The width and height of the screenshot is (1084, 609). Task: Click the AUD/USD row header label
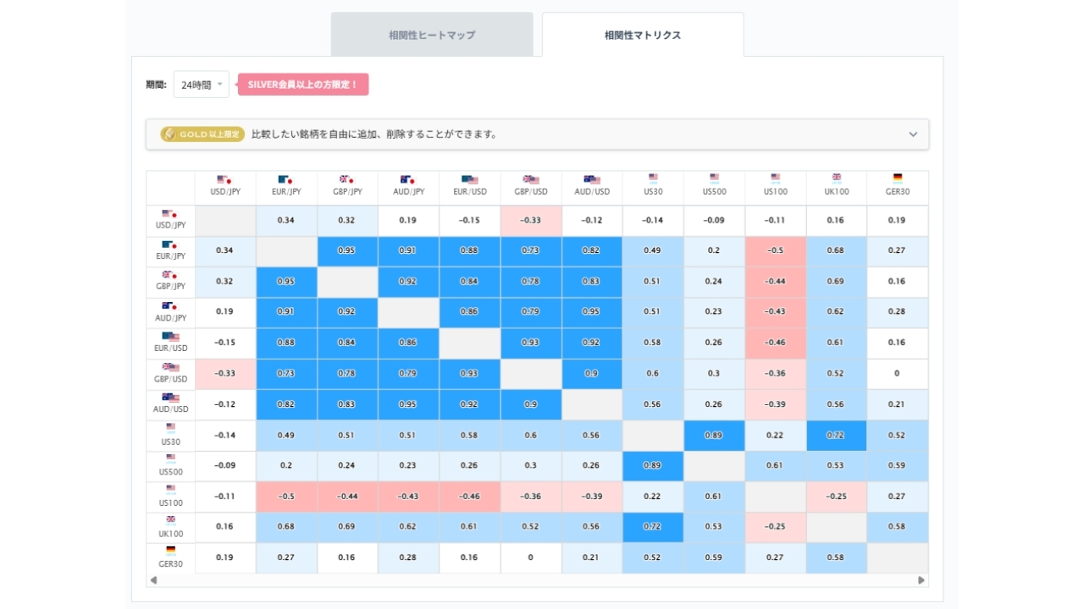tap(170, 409)
